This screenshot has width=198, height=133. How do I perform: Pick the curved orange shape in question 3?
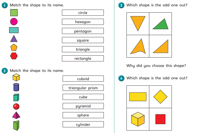click(x=138, y=47)
